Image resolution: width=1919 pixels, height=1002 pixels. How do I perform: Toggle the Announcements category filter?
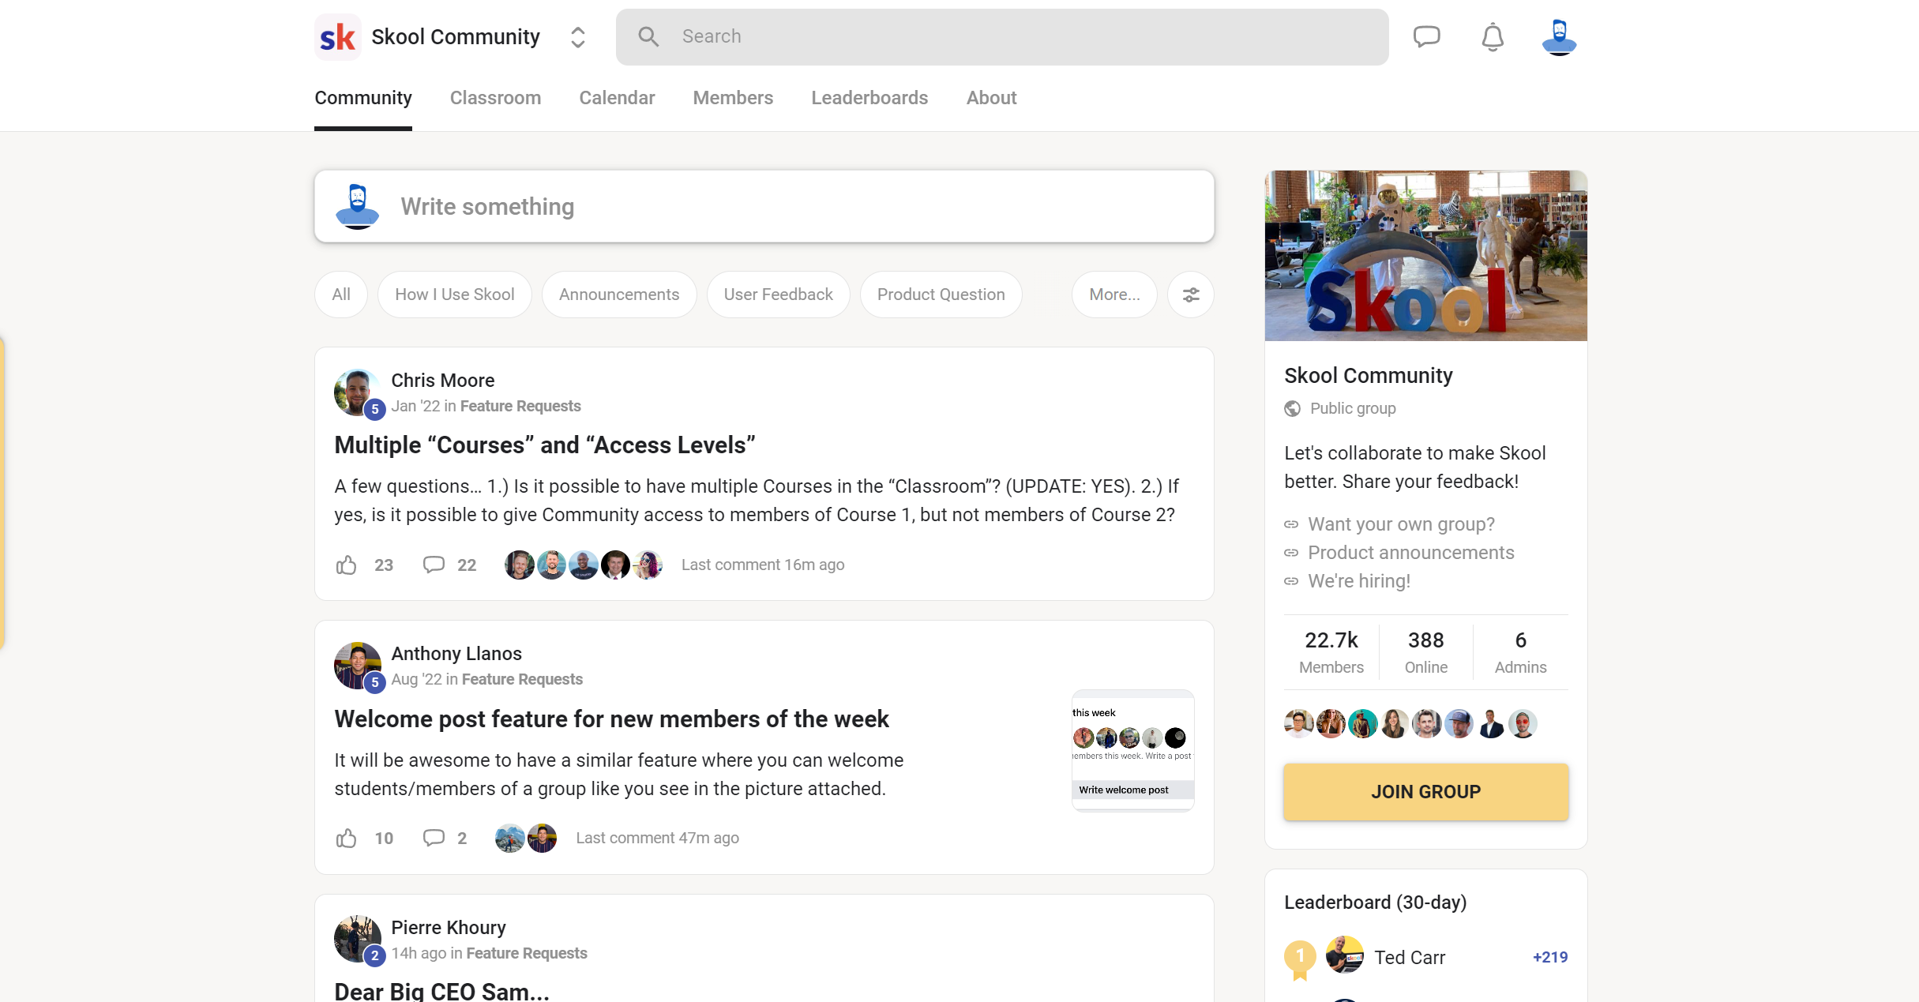pos(618,295)
